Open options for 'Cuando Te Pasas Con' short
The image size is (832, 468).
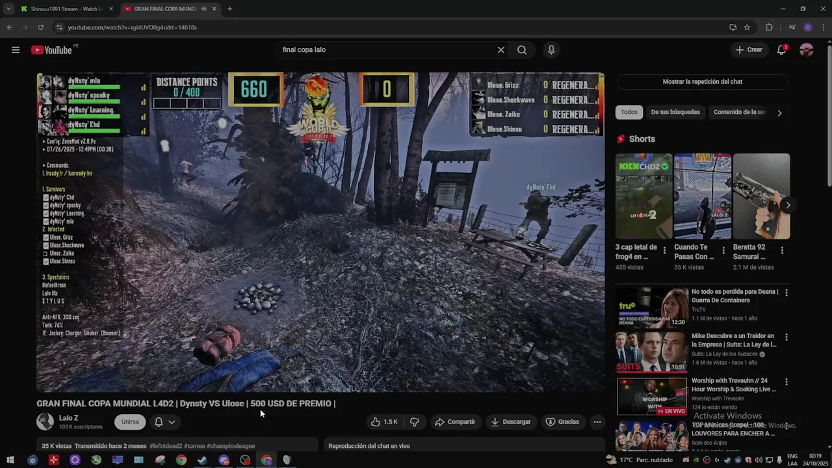pos(723,250)
